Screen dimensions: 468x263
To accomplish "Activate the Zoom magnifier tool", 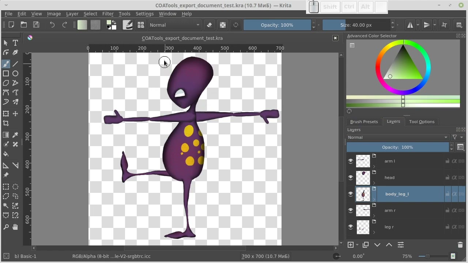I will [6, 227].
